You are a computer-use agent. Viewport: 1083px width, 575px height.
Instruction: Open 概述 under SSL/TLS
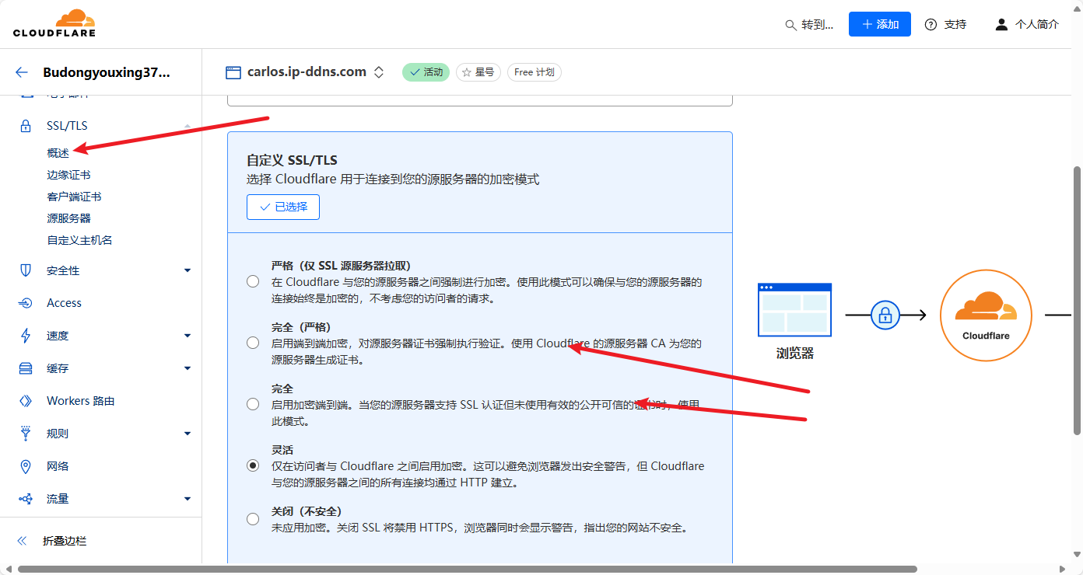click(x=58, y=153)
